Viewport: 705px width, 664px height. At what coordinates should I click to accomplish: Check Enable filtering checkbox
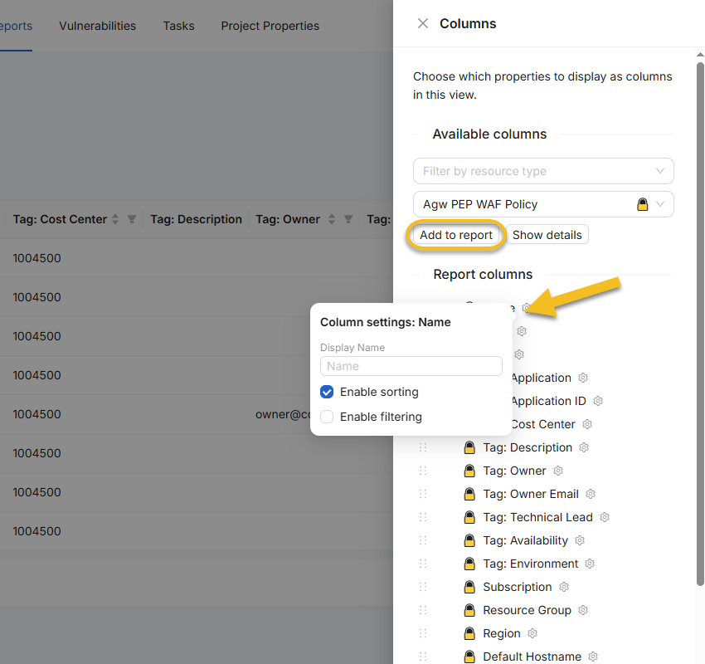tap(327, 417)
